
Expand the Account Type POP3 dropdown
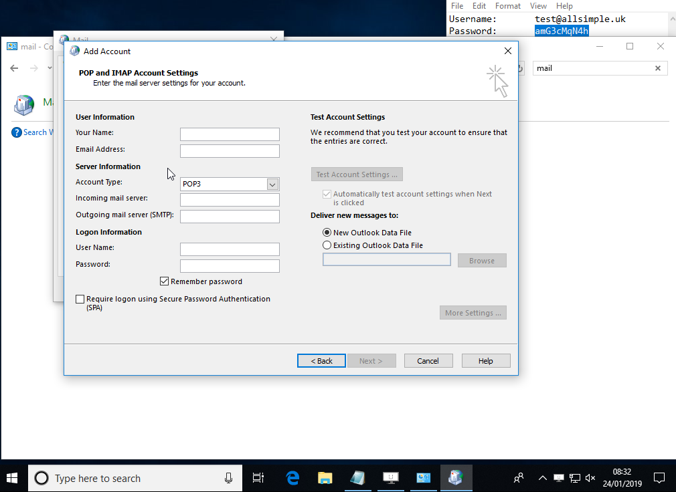pyautogui.click(x=272, y=184)
